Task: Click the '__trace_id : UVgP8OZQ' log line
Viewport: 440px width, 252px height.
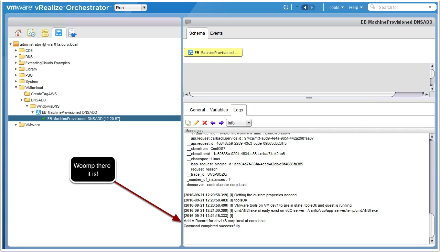Action: click(206, 174)
